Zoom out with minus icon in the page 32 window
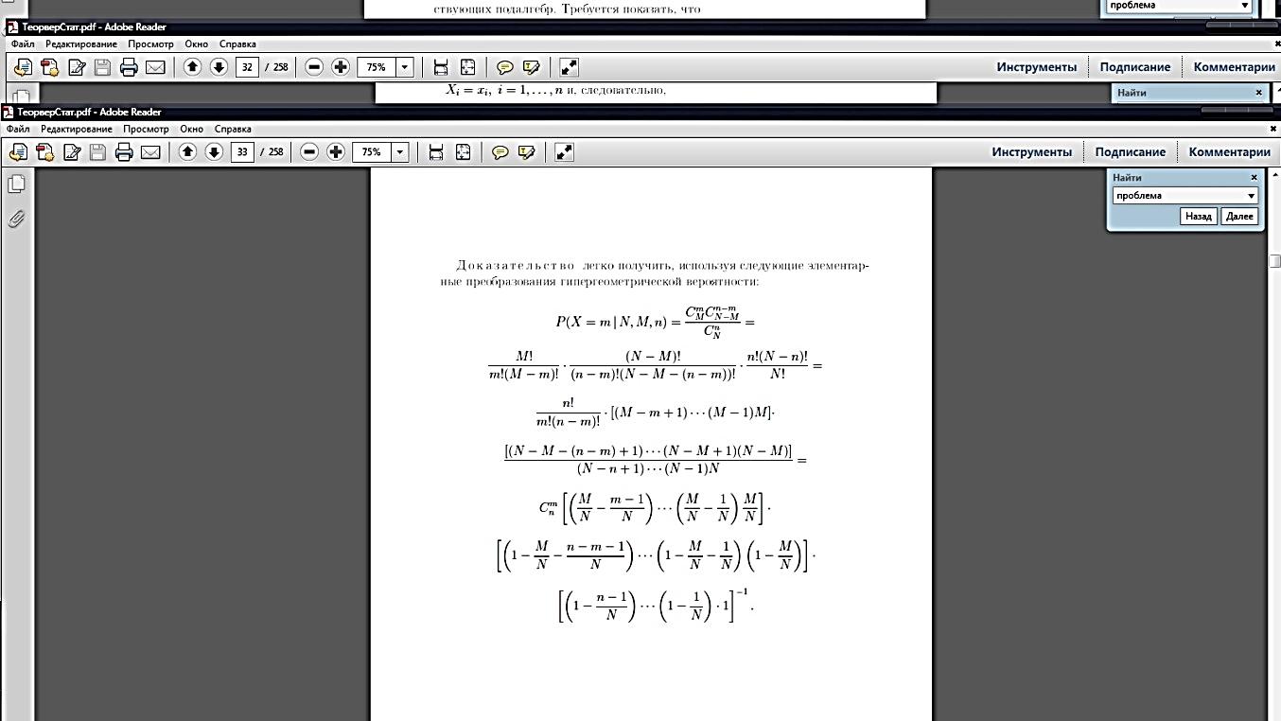The image size is (1281, 721). (x=314, y=67)
